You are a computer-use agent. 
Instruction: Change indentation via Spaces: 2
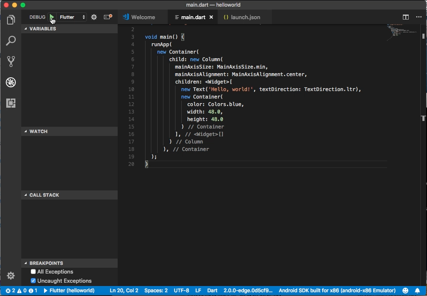pyautogui.click(x=156, y=291)
